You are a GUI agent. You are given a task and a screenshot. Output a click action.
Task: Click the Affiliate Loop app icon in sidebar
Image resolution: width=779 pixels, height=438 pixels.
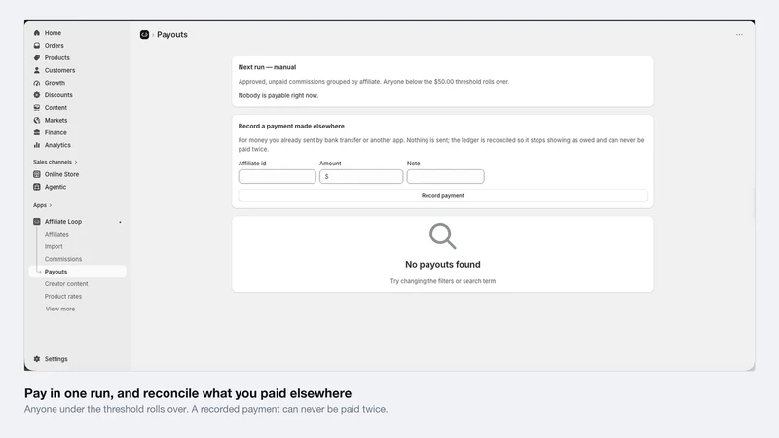click(x=37, y=222)
